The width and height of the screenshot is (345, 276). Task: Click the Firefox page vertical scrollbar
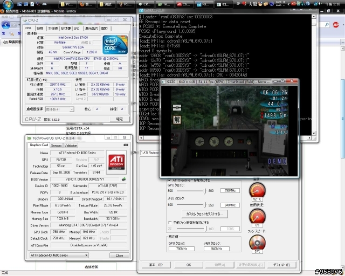click(343, 119)
